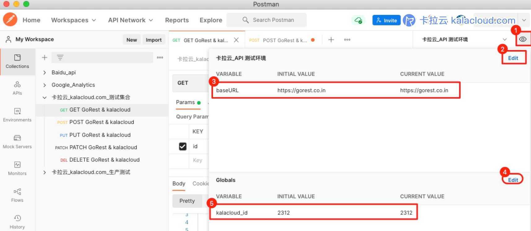Click the magnifier icon in Search Postman
The height and width of the screenshot is (231, 531).
(x=246, y=20)
